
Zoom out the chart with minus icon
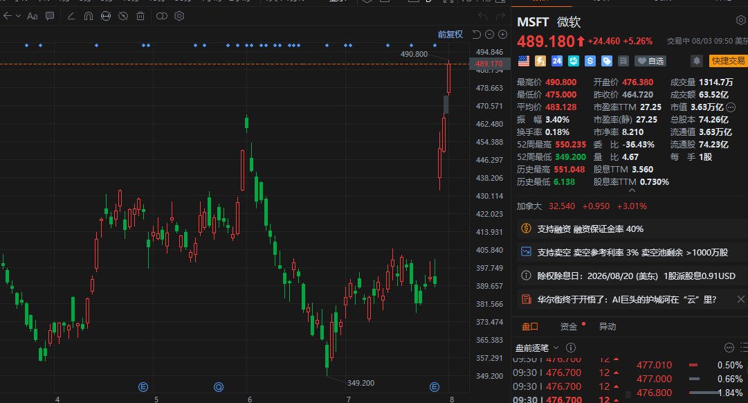click(x=489, y=35)
